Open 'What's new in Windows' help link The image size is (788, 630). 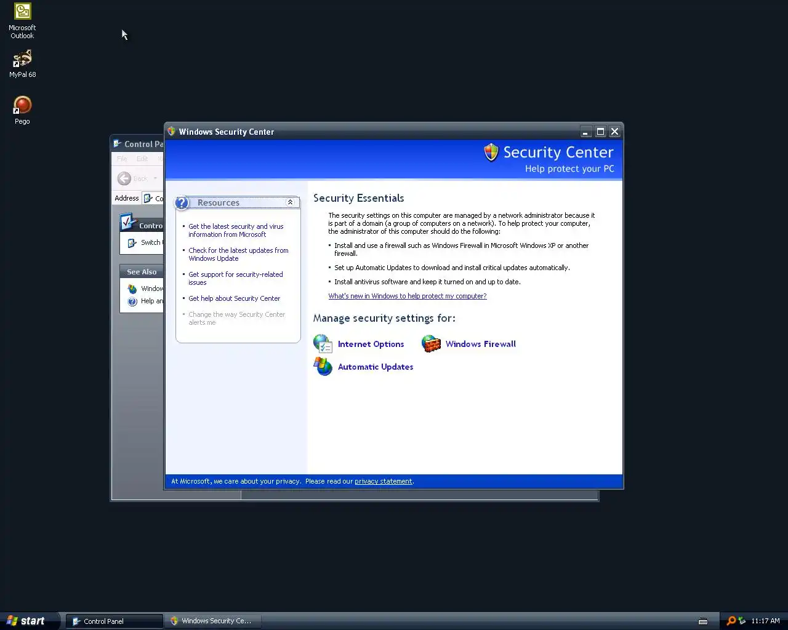408,296
